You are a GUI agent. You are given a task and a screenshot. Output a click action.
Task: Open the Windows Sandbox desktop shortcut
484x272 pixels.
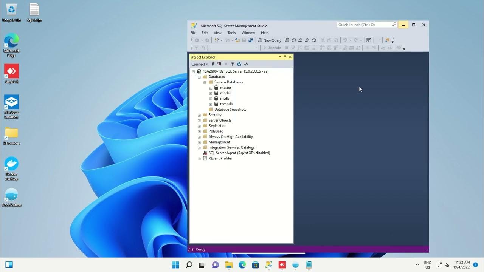(11, 107)
